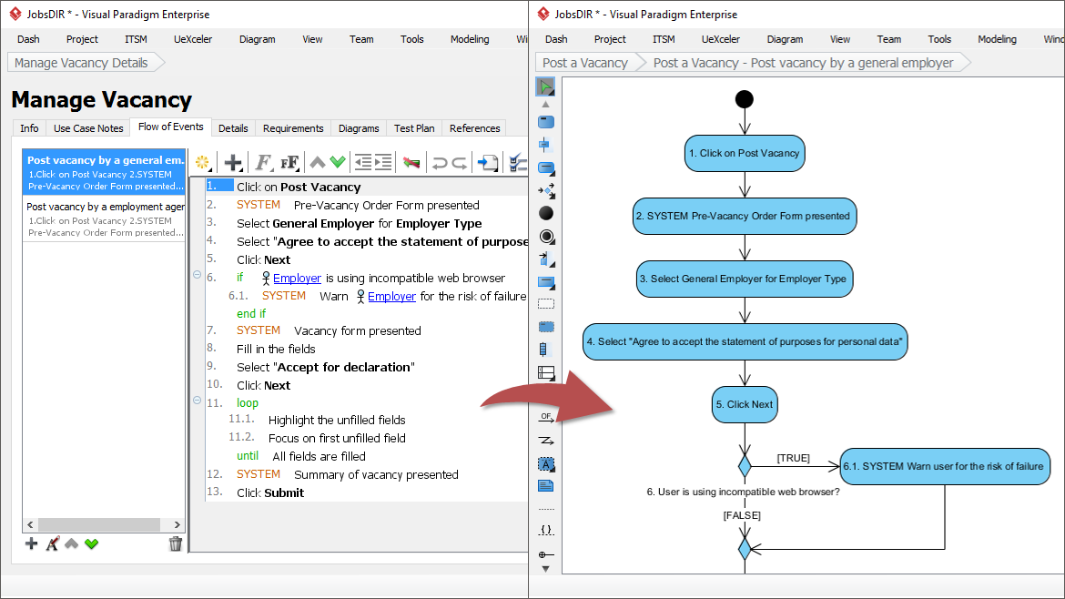Viewport: 1065px width, 599px height.
Task: Select the pointer selection tool in palette
Action: pyautogui.click(x=545, y=86)
